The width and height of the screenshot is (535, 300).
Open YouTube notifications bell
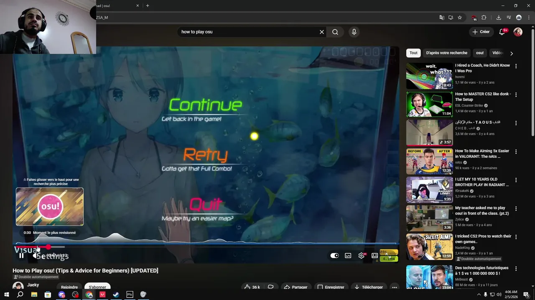click(x=502, y=32)
